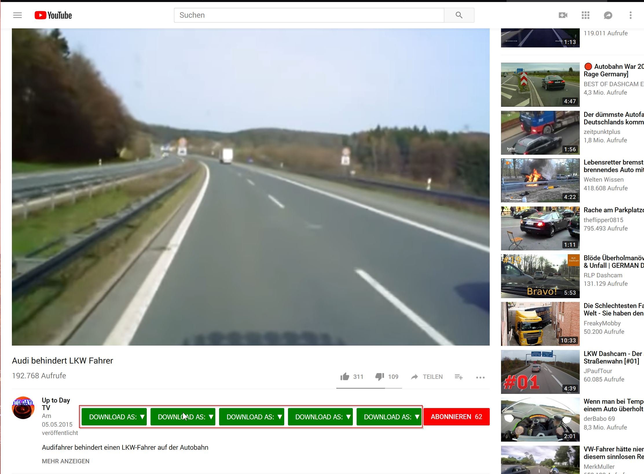This screenshot has height=474, width=644.
Task: Click the add to playlist icon
Action: click(x=458, y=377)
